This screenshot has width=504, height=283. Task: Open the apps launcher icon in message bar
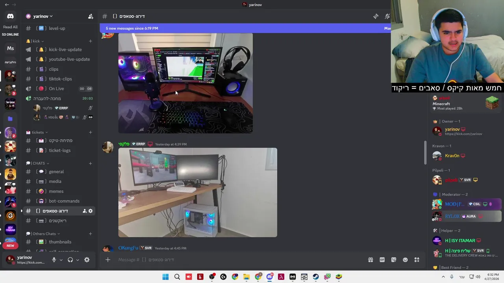pos(417,259)
